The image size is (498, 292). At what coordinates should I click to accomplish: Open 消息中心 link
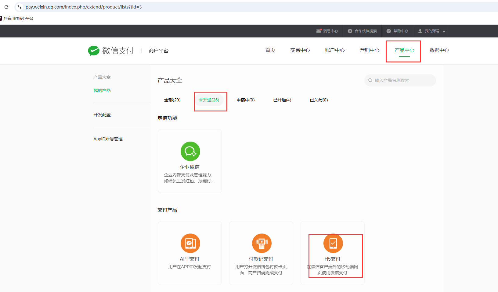(330, 31)
